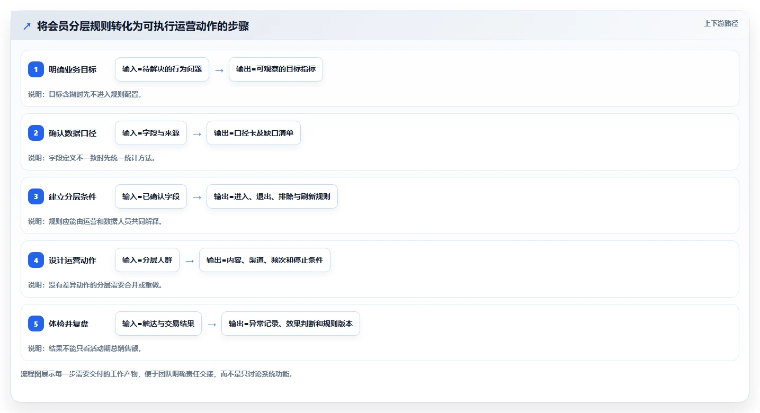Click the box 输入=字段与来源
Viewport: 760px width, 413px height.
(151, 133)
